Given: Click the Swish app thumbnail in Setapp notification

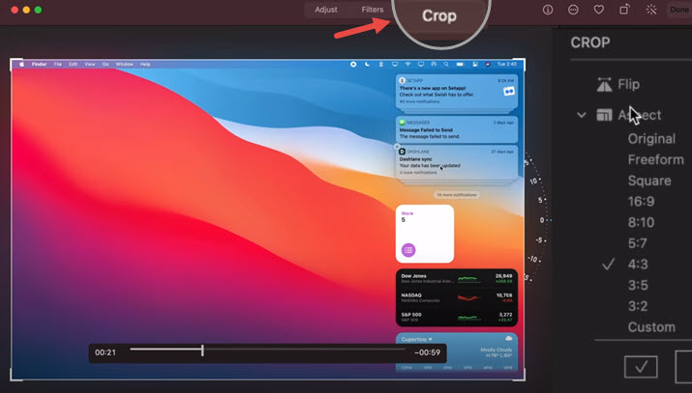Looking at the screenshot, I should (x=509, y=91).
